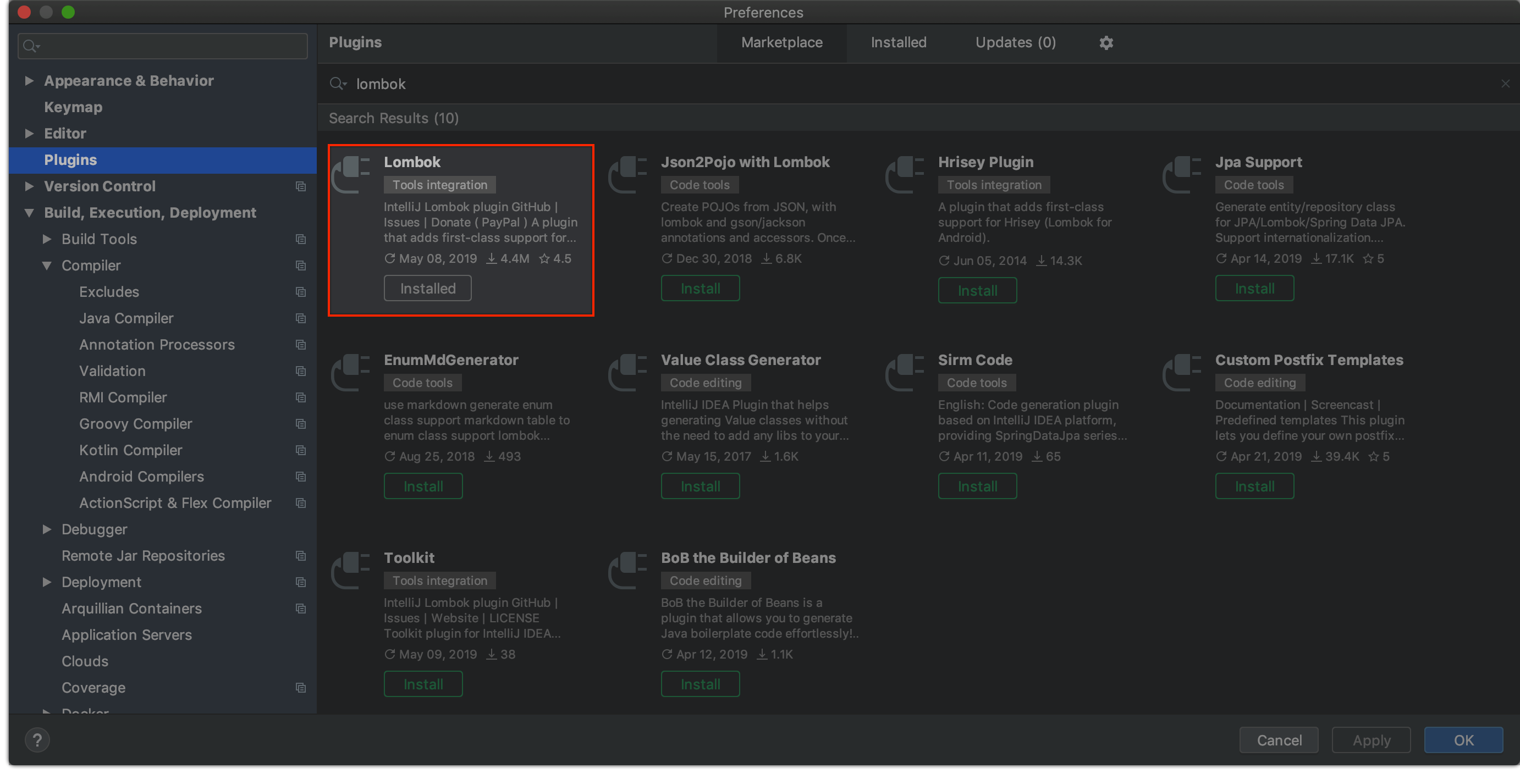The width and height of the screenshot is (1520, 774).
Task: Install the Jpa Support plugin
Action: 1254,289
